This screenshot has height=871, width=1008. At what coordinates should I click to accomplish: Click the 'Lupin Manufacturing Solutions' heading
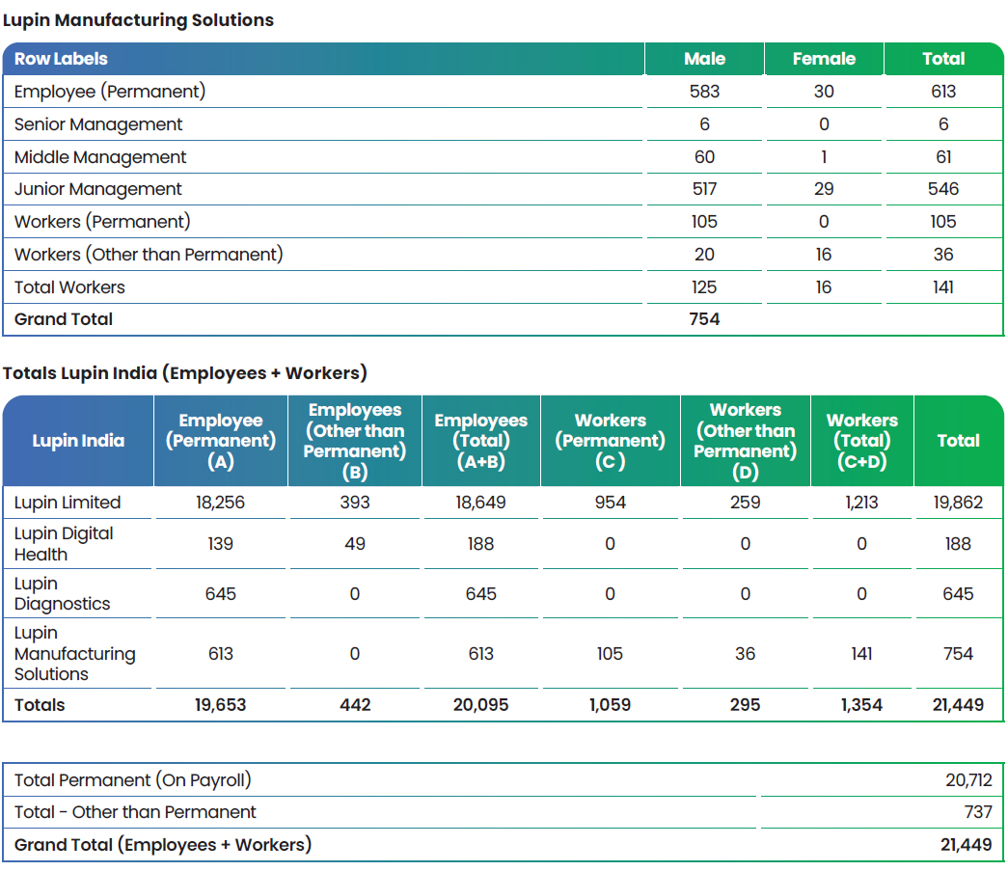click(x=138, y=20)
